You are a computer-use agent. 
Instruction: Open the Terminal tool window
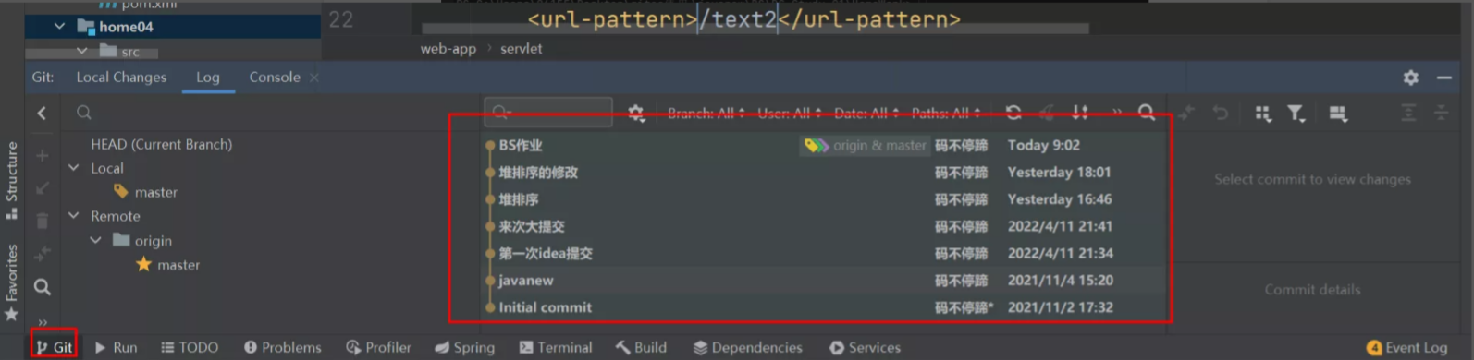point(555,347)
